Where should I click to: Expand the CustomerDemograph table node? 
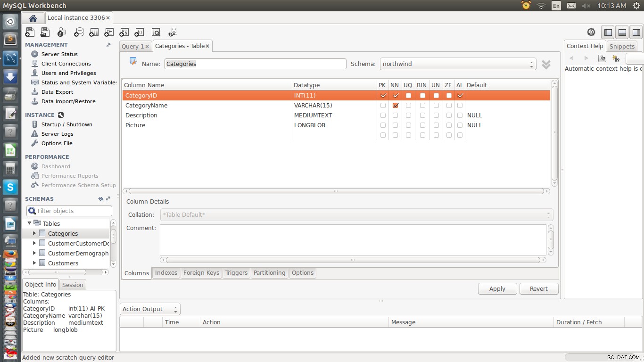34,253
